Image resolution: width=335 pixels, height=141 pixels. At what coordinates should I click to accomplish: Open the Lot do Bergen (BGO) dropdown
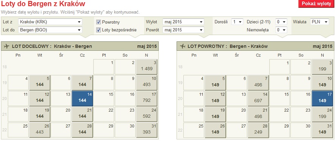pos(50,30)
